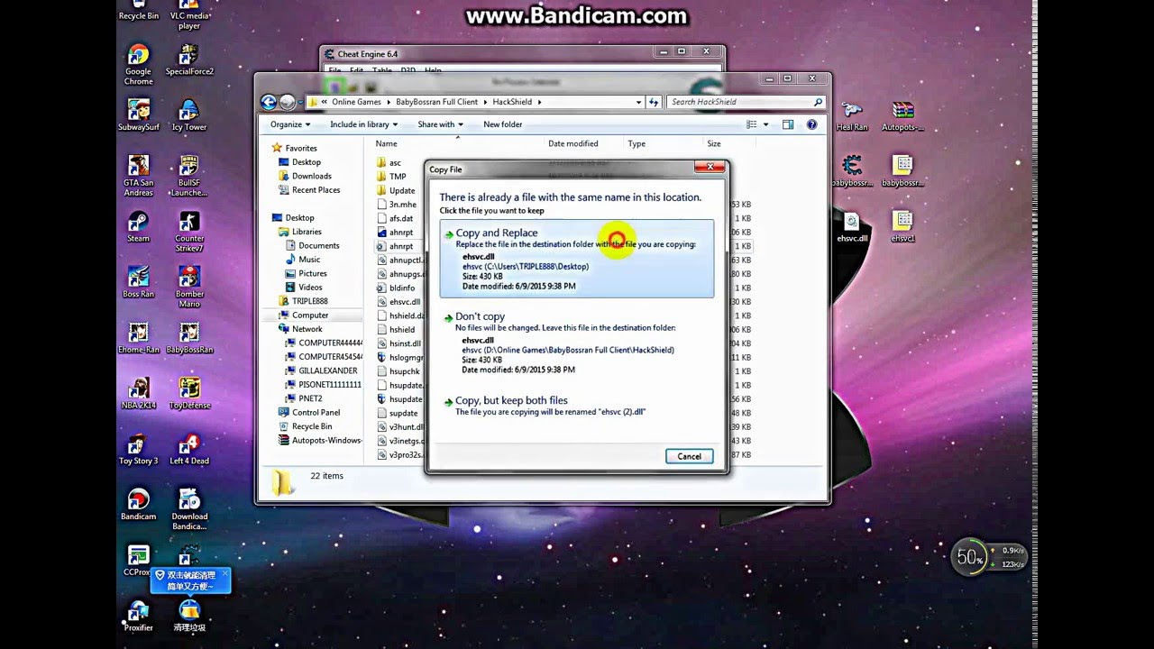Viewport: 1154px width, 649px height.
Task: Select ehsvc.dll in HackShield folder
Action: coord(404,302)
